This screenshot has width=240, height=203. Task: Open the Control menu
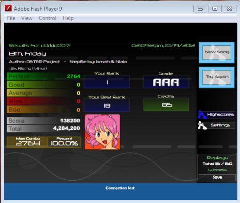pos(48,18)
